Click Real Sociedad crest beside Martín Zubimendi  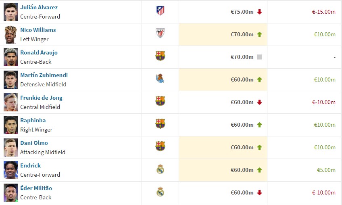[160, 79]
